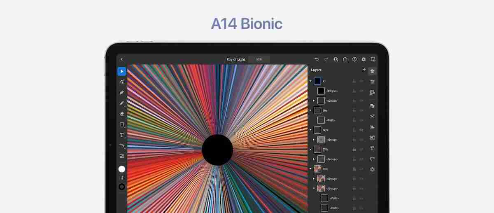Toggle lock on the 27% layer

pyautogui.click(x=354, y=149)
